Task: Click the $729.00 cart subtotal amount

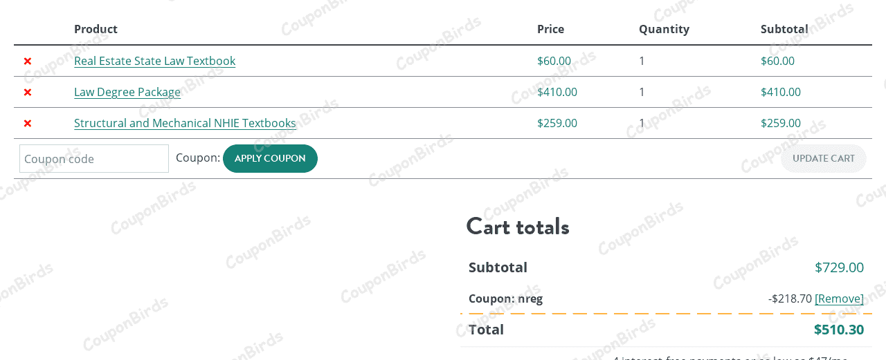Action: point(839,267)
